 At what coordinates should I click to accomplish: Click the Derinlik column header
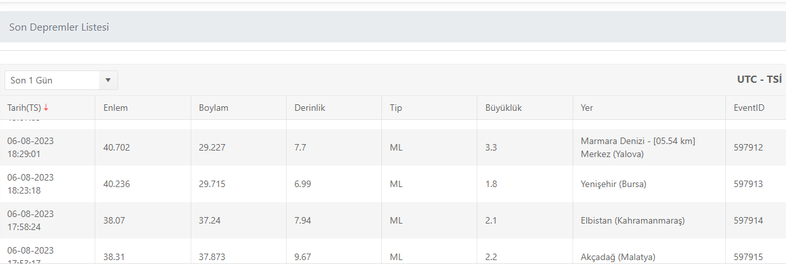click(309, 108)
